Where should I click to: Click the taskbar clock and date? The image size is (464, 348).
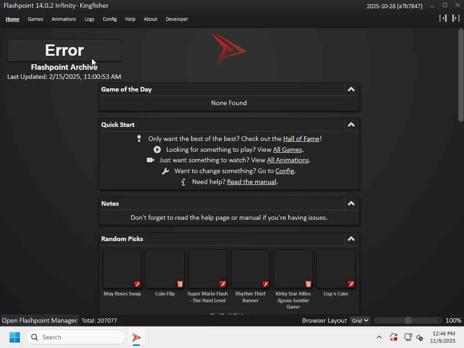443,337
